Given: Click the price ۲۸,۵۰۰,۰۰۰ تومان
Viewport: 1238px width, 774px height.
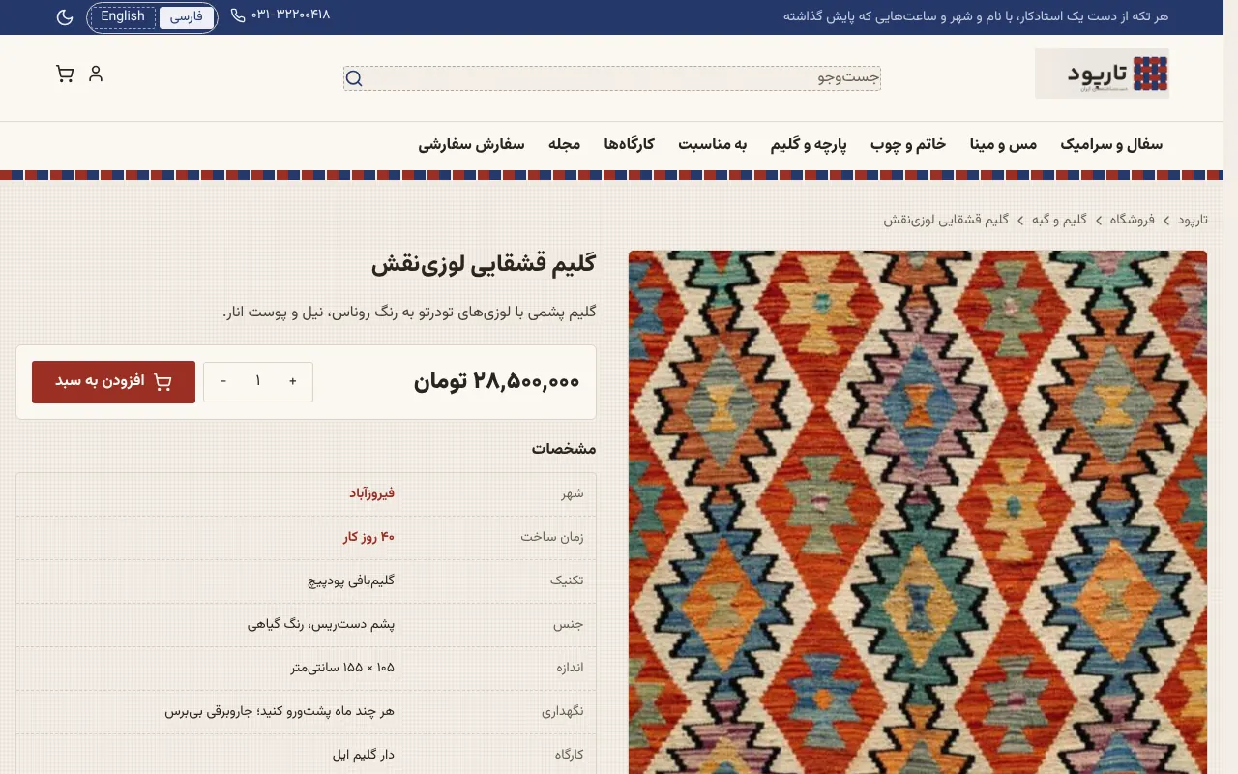Looking at the screenshot, I should click(497, 381).
